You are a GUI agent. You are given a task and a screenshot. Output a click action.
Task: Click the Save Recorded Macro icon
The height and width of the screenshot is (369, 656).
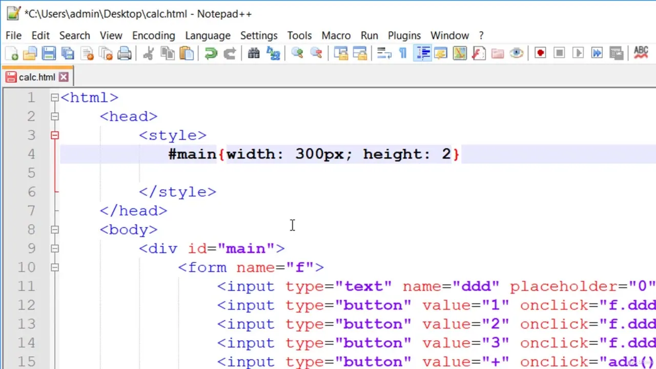616,53
